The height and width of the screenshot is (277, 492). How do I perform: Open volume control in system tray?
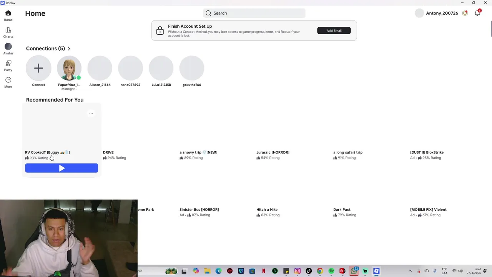[460, 271]
